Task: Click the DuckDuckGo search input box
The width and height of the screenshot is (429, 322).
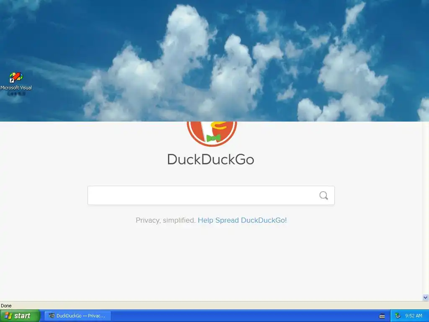Action: 211,195
